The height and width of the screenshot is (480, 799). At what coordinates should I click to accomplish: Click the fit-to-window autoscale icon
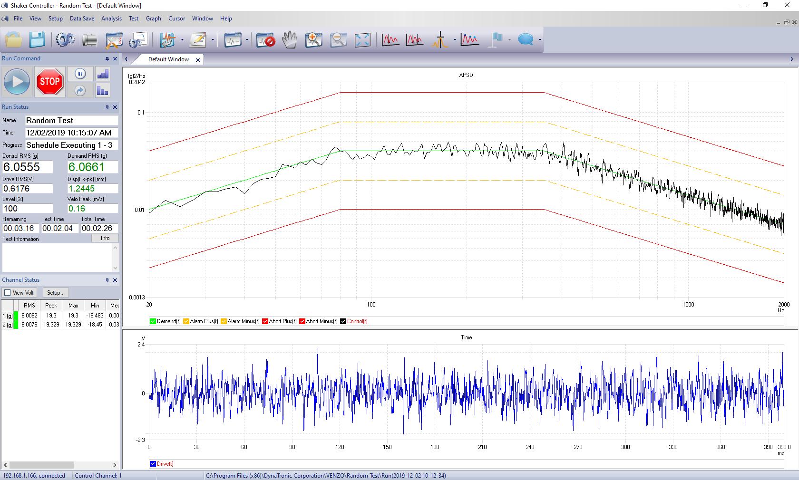362,40
